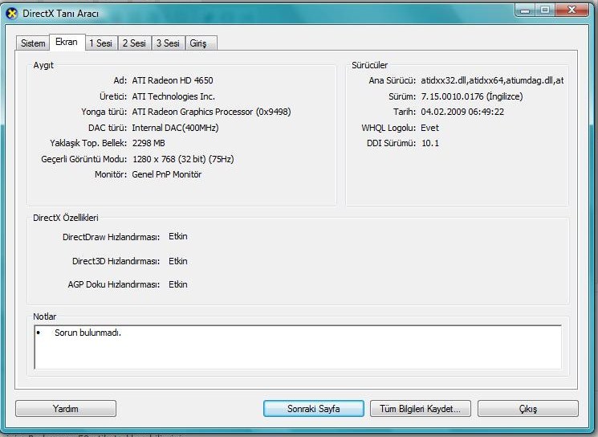Switch to the Sistem tab

[33, 43]
